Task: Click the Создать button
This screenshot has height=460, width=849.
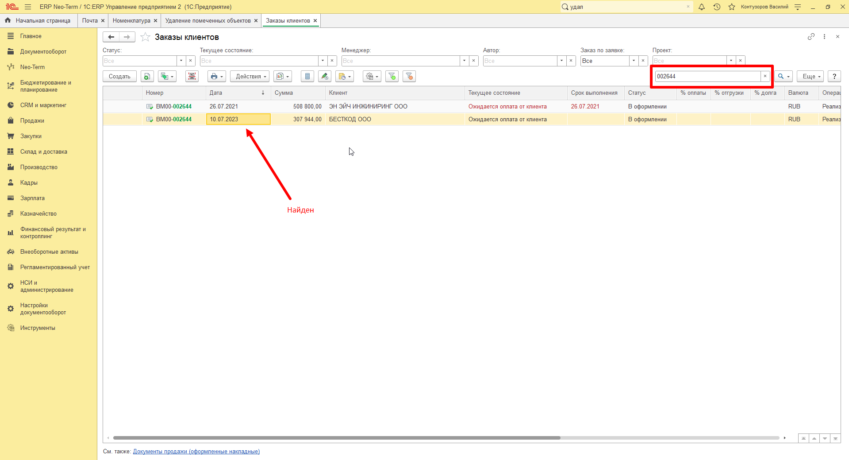Action: (x=119, y=76)
